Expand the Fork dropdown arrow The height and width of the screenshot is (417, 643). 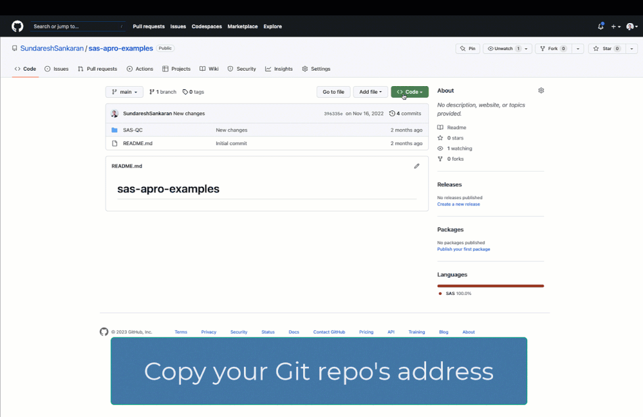(578, 49)
